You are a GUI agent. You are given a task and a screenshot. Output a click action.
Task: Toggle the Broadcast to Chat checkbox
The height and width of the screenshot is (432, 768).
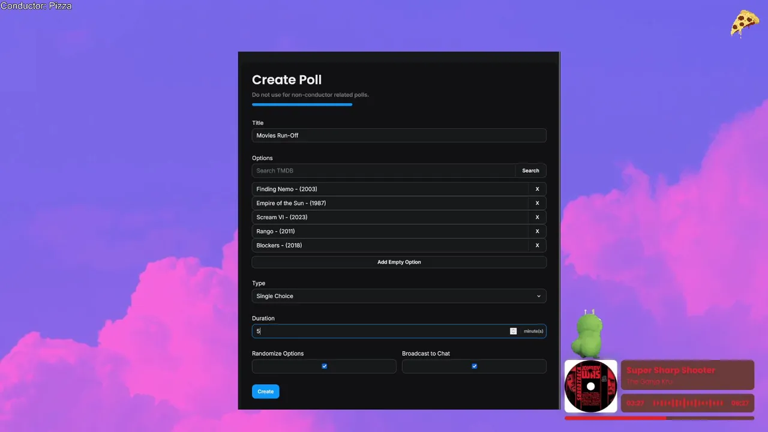tap(475, 366)
